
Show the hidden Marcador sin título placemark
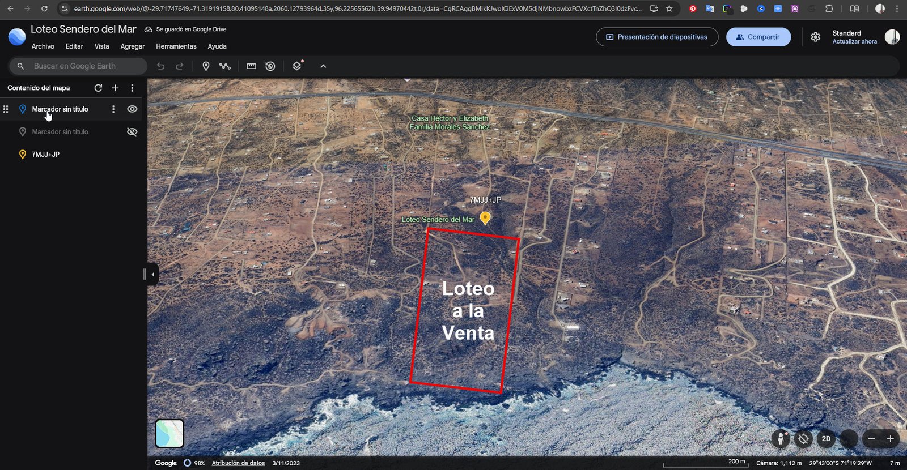tap(132, 132)
